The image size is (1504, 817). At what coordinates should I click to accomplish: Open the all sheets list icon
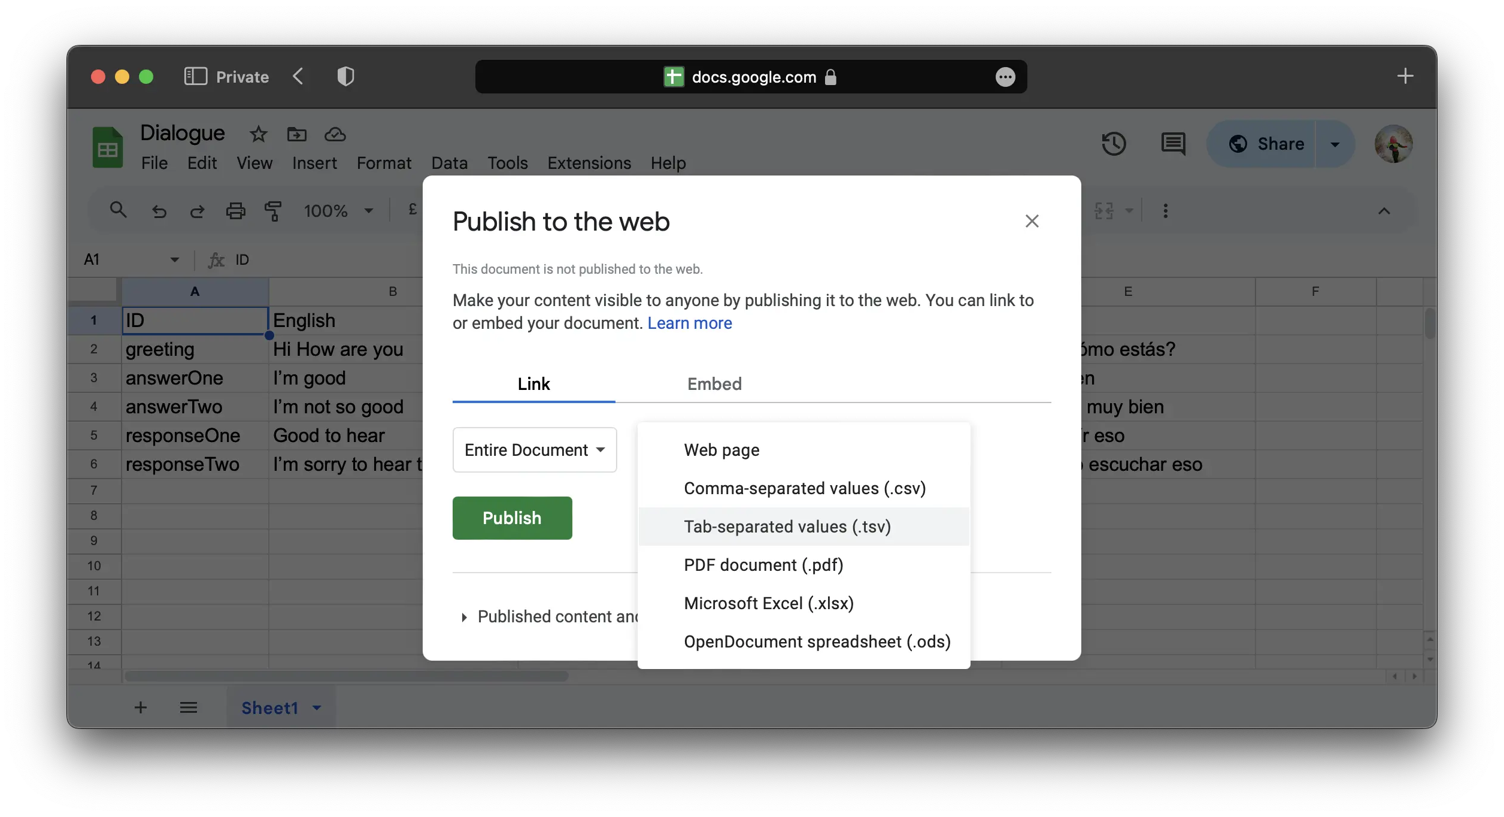coord(189,707)
